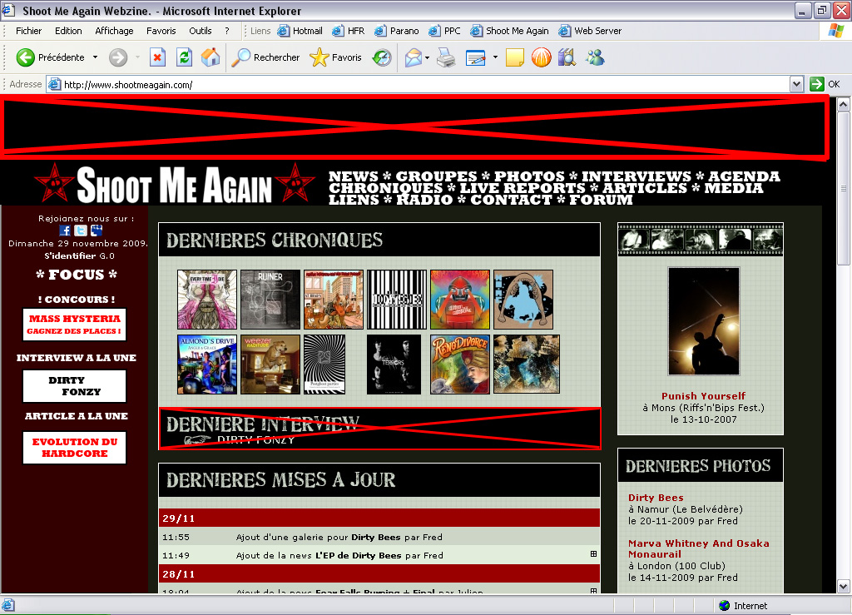The image size is (852, 615).
Task: Go to GROUPES section
Action: (436, 176)
